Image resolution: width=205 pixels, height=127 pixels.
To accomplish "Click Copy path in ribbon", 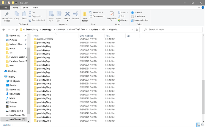I will tap(35, 16).
